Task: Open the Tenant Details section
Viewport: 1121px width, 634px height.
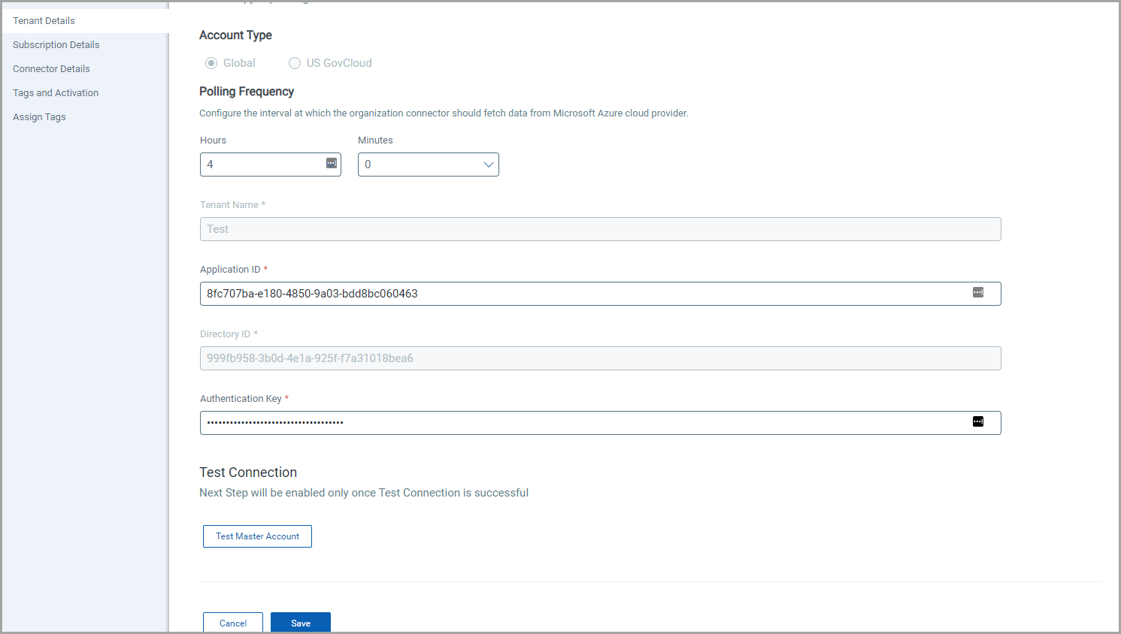Action: click(44, 21)
